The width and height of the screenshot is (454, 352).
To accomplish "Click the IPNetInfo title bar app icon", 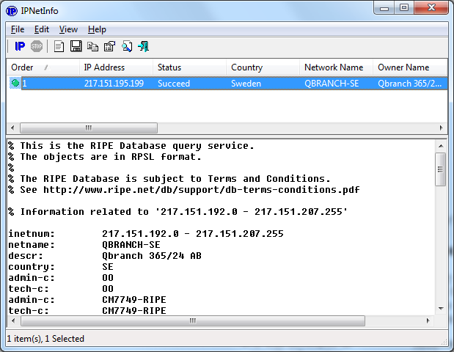I will click(x=12, y=11).
